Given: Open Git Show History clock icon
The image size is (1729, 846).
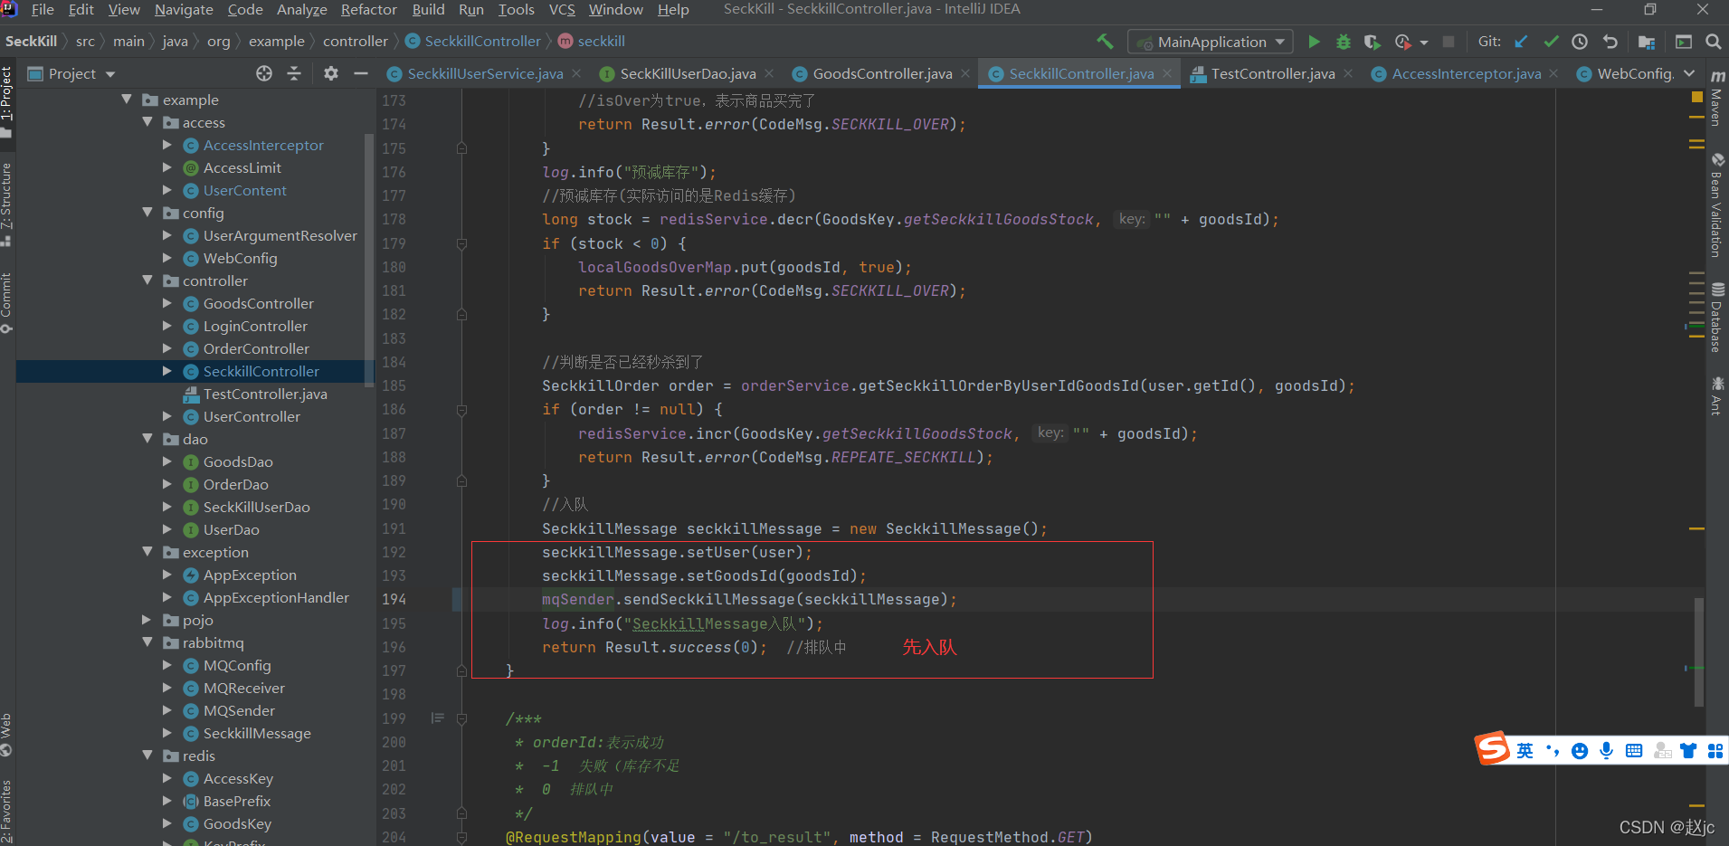Looking at the screenshot, I should click(x=1580, y=42).
